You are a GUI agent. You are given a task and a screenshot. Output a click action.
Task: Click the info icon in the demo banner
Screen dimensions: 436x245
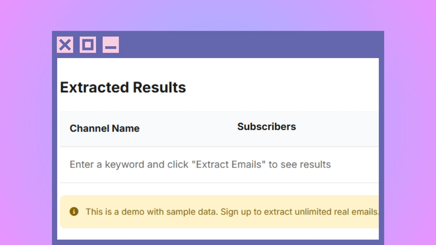click(74, 212)
